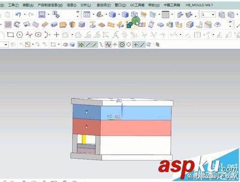Open the selection filter combo box
This screenshot has height=182, width=240.
pos(4,45)
